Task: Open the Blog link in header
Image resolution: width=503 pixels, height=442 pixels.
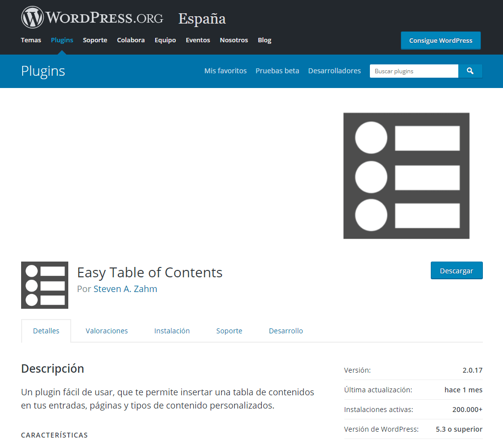Action: pos(264,40)
